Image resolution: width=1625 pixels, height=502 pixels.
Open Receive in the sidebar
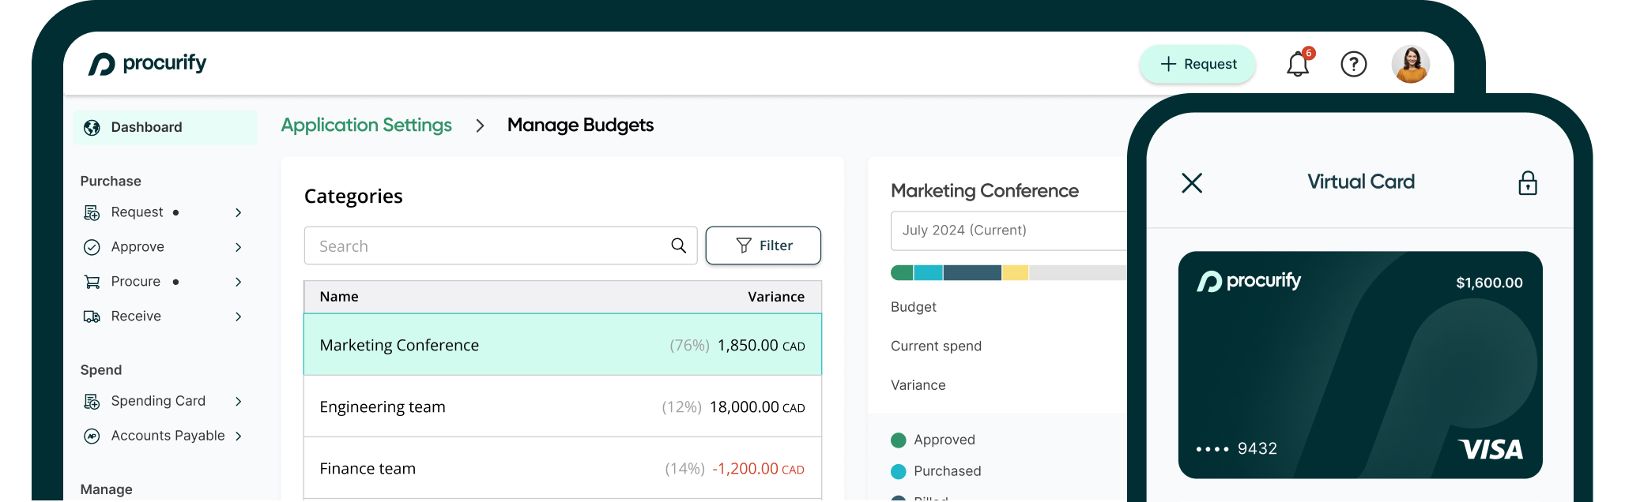pyautogui.click(x=136, y=317)
